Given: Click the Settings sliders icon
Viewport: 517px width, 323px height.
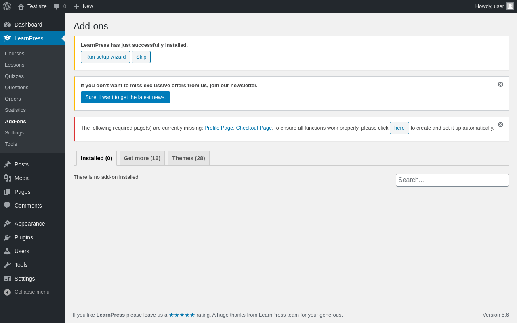Looking at the screenshot, I should [7, 279].
